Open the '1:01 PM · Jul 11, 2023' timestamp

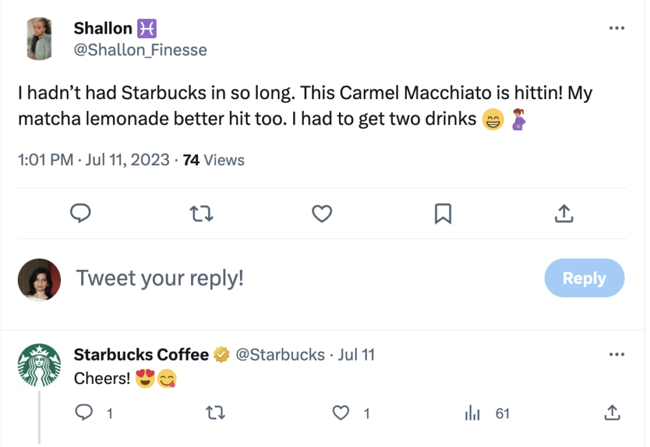(94, 160)
